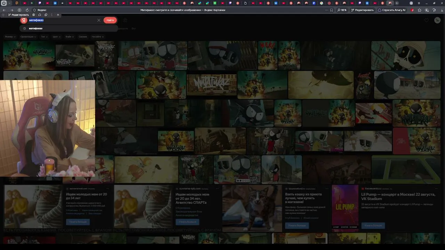The width and height of the screenshot is (445, 250).
Task: Close the floating toolbar with X
Action: point(58,15)
